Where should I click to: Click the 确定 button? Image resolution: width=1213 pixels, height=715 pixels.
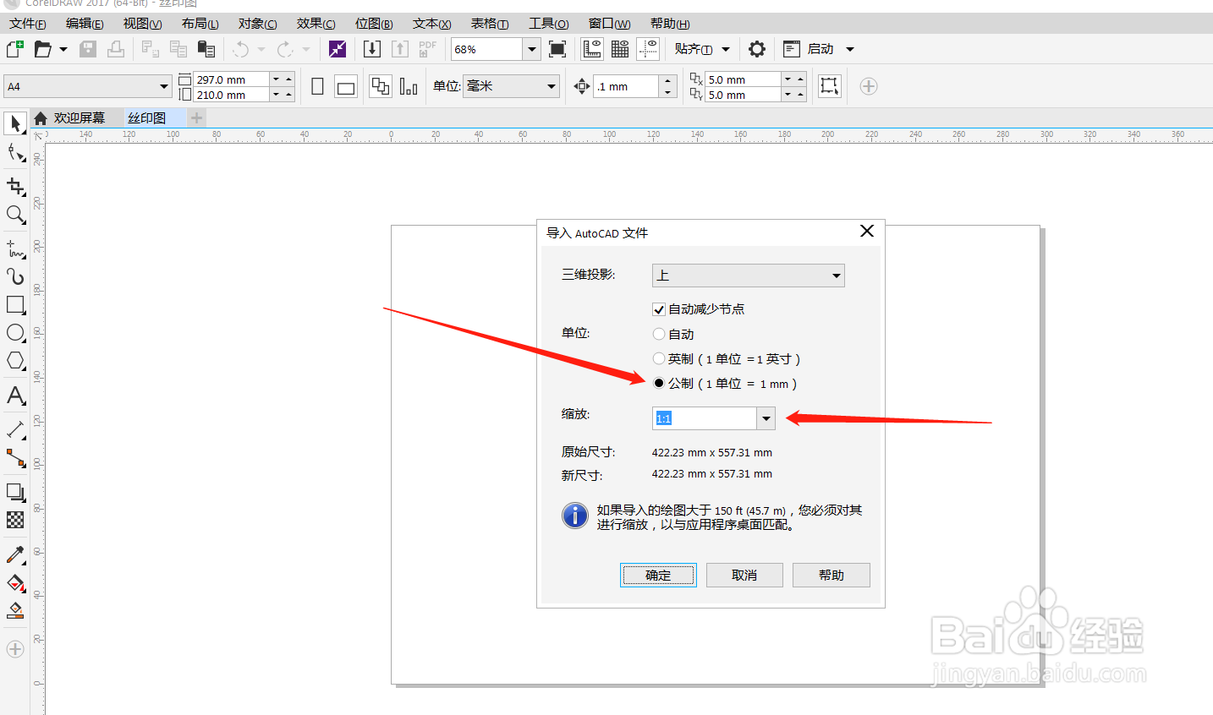pyautogui.click(x=658, y=575)
